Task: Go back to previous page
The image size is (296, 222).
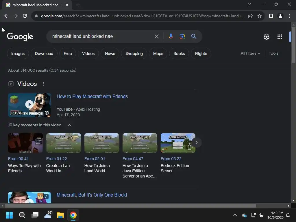Action: pos(6,16)
